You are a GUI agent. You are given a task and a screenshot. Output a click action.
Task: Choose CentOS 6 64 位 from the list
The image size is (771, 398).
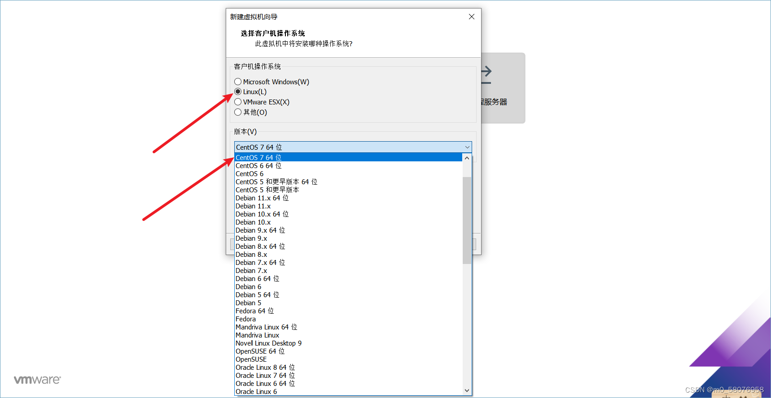tap(348, 165)
